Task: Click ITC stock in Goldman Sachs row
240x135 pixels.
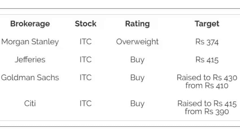Action: click(86, 77)
